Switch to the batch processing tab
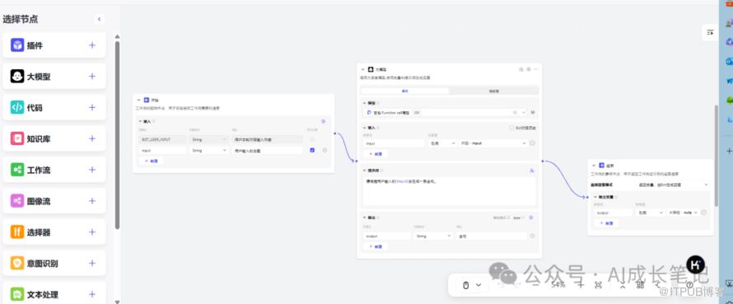733x304 pixels. tap(493, 91)
